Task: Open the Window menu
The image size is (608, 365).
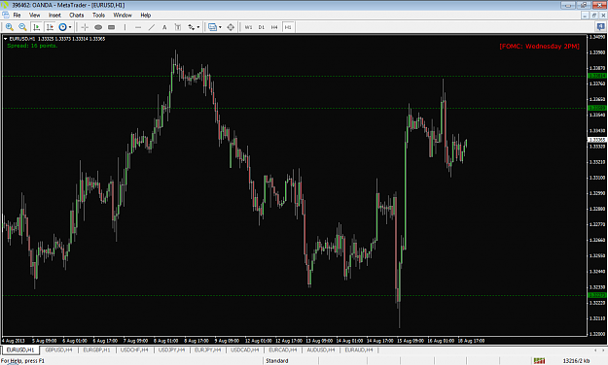Action: (123, 16)
